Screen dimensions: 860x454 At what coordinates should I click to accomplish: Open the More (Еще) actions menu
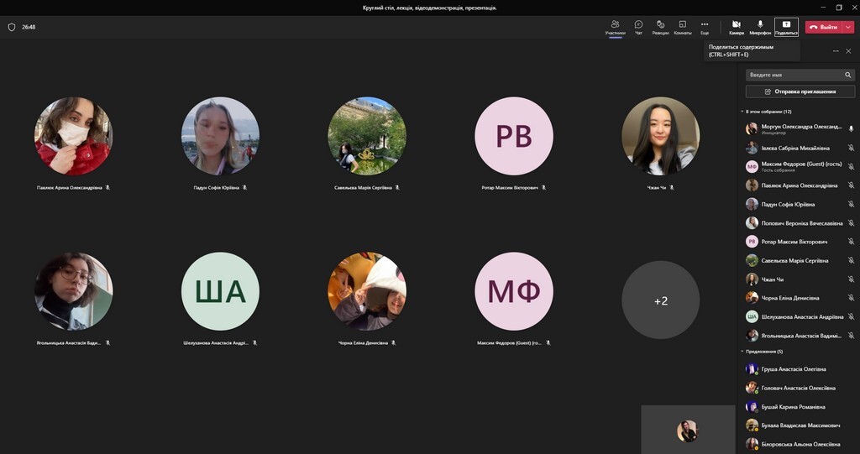click(x=705, y=27)
